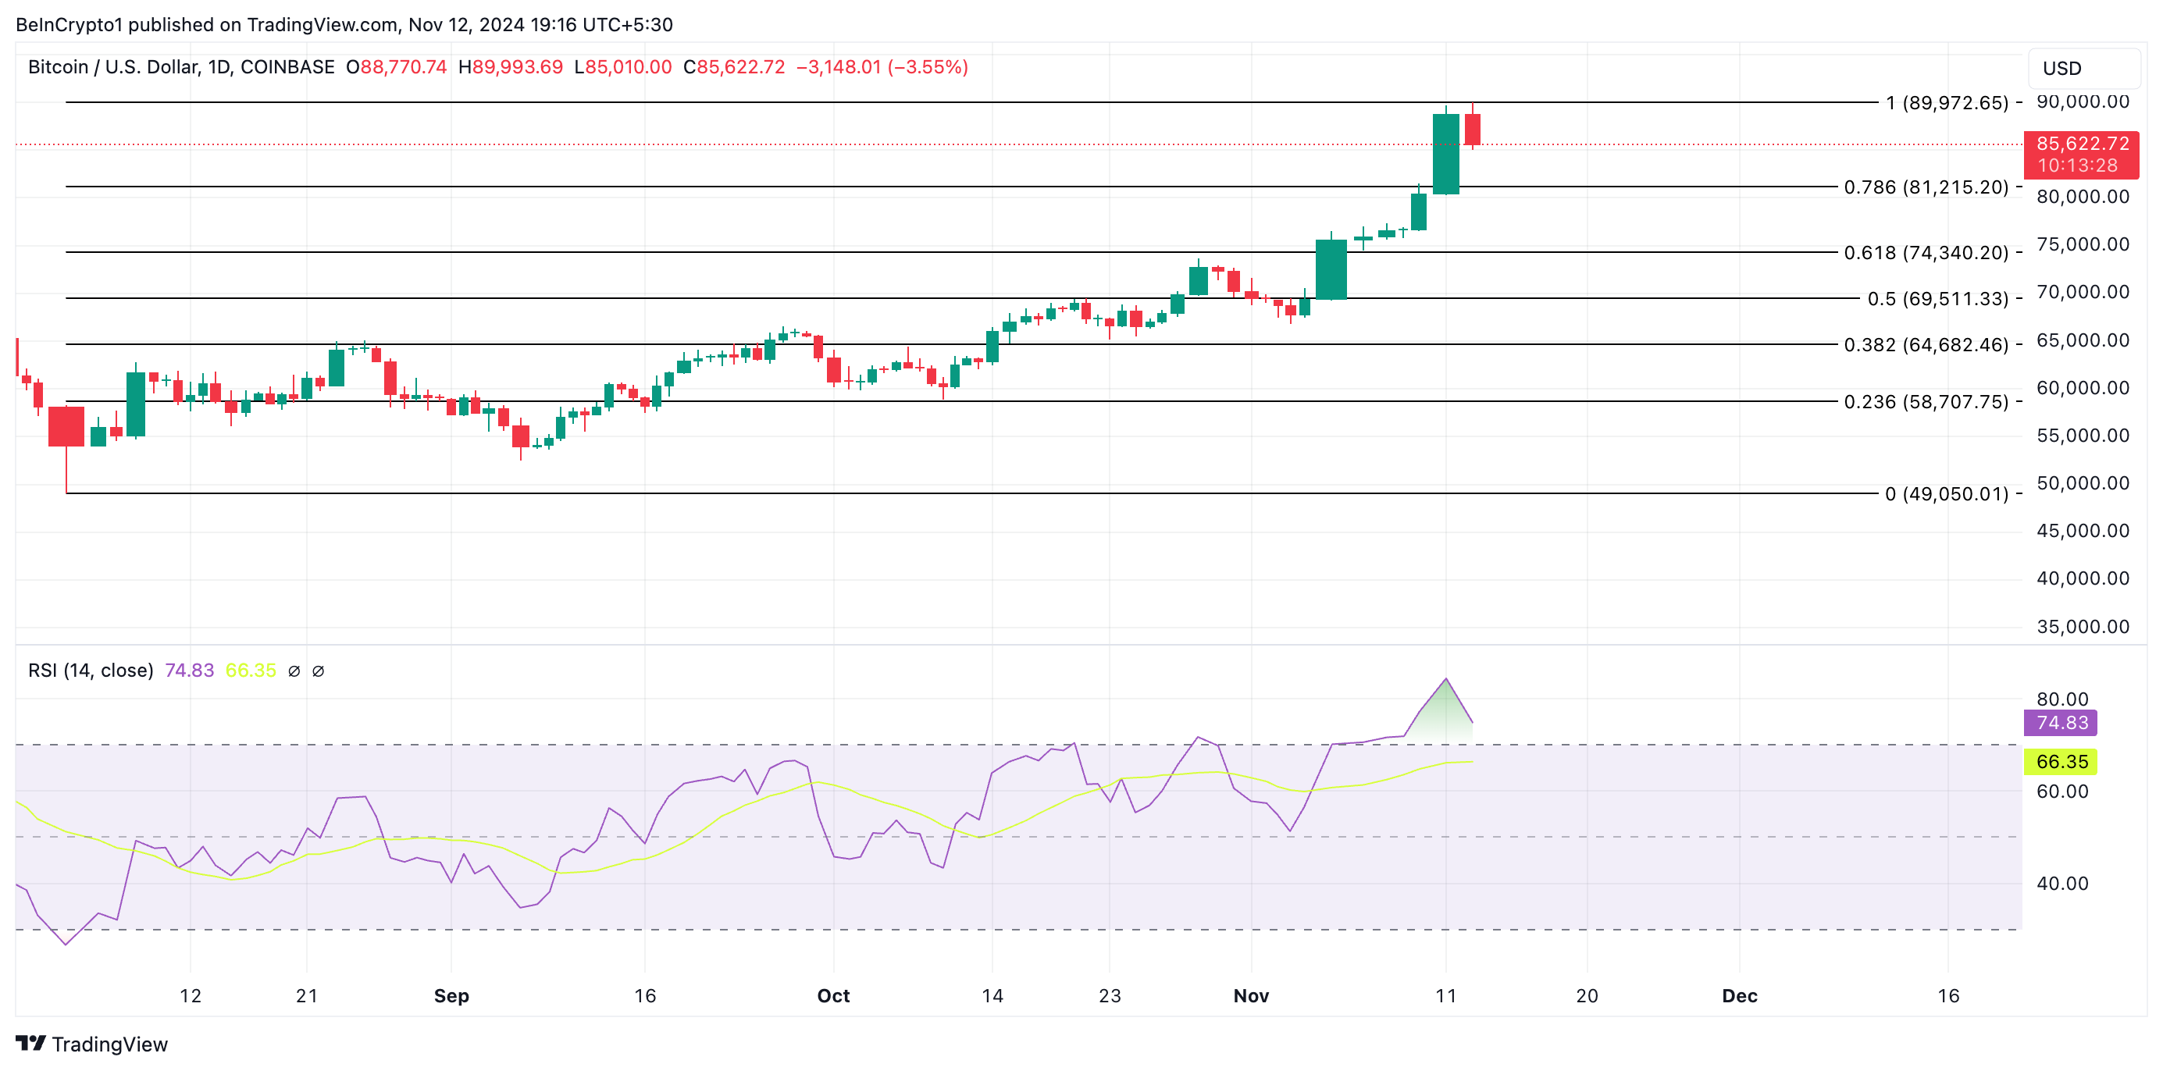Select the Nov marker on time axis
Screen dimensions: 2163x1071
(x=1250, y=995)
